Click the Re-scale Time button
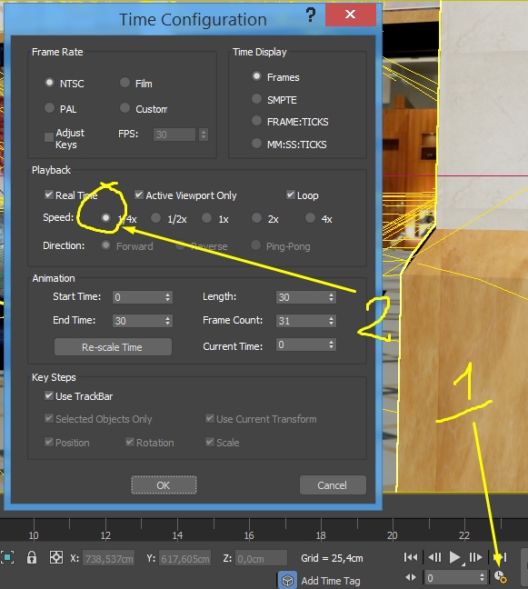Screen dimensions: 528x589 click(x=113, y=346)
